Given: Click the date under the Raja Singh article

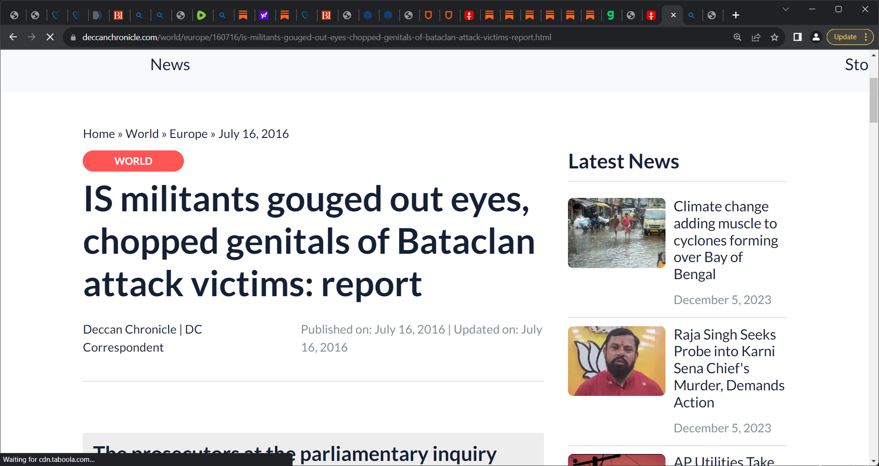Looking at the screenshot, I should (722, 428).
